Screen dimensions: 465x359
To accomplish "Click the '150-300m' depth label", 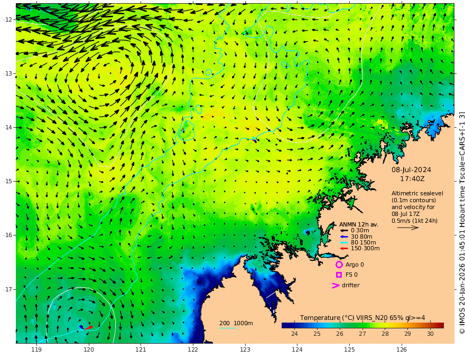I will (x=365, y=249).
